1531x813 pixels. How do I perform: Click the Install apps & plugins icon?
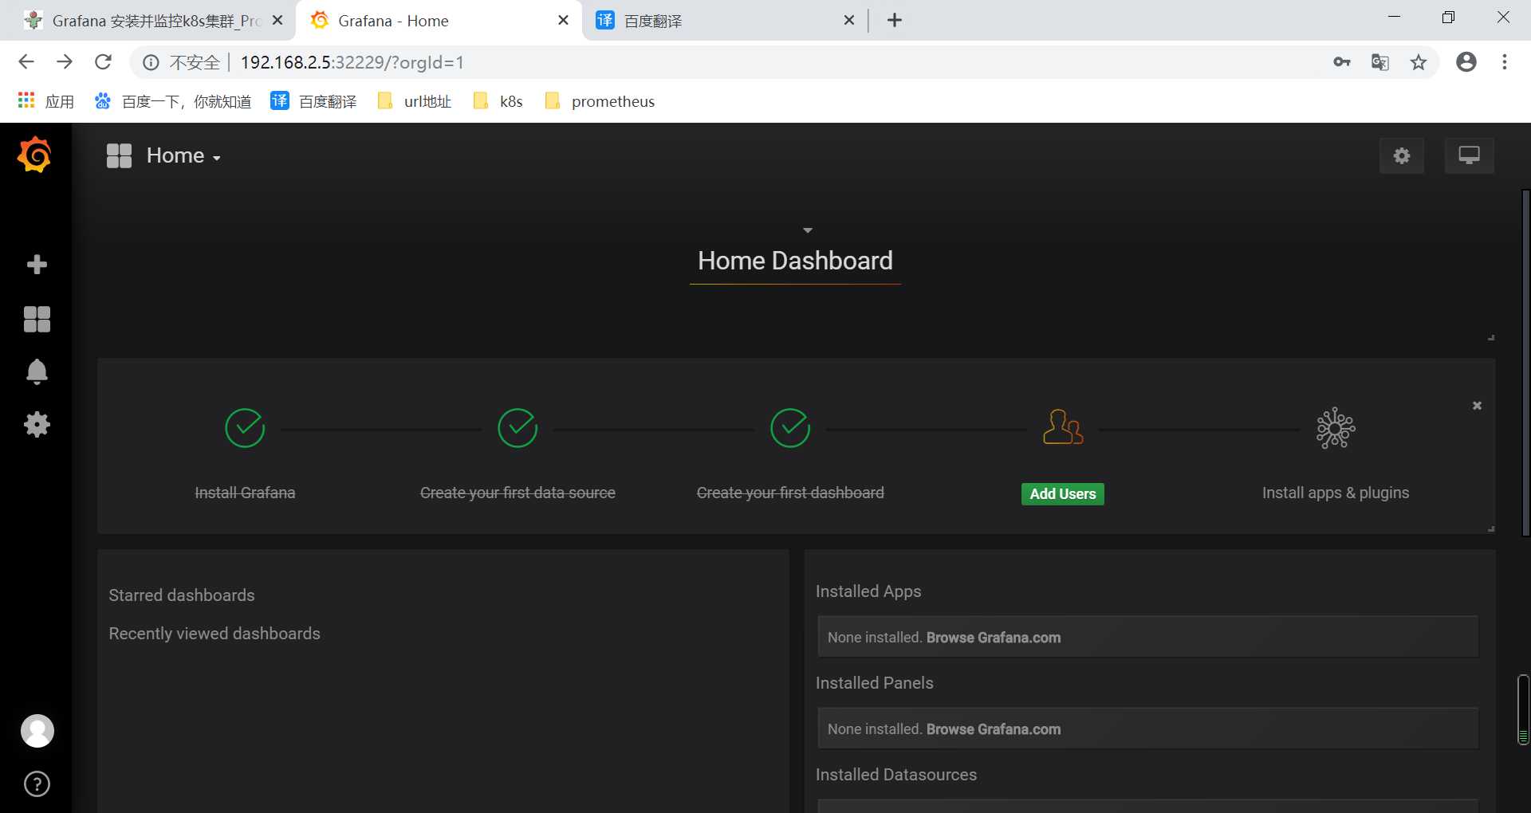(x=1336, y=428)
